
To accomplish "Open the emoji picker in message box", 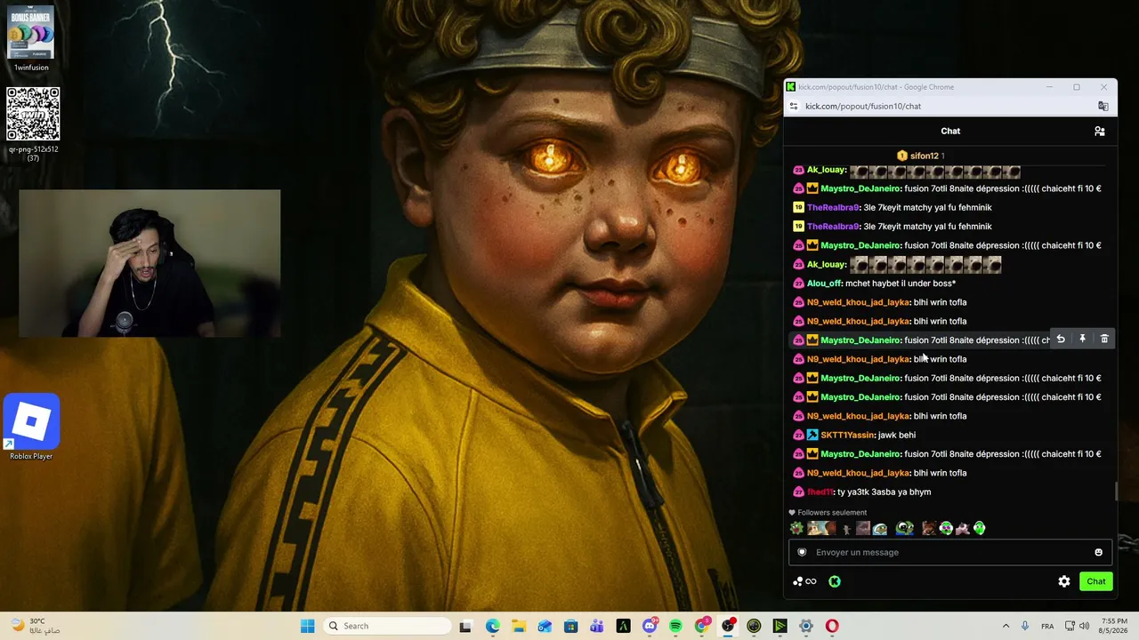I will point(1098,552).
